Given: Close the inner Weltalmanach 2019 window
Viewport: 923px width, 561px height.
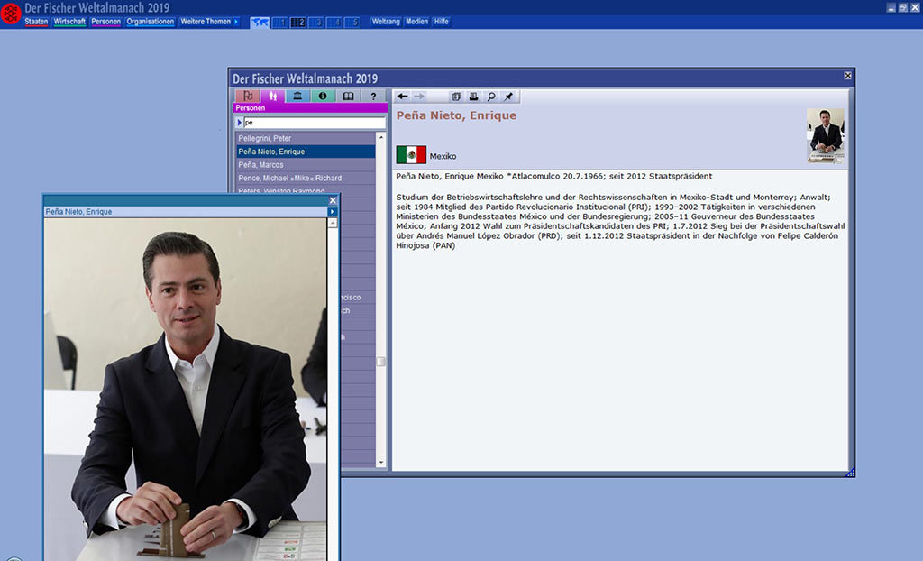Looking at the screenshot, I should [x=847, y=76].
